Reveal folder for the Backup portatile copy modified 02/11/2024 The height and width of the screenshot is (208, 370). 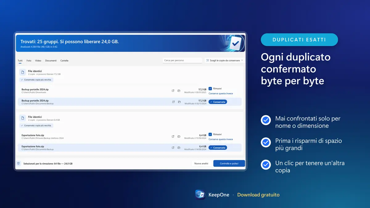179,102
